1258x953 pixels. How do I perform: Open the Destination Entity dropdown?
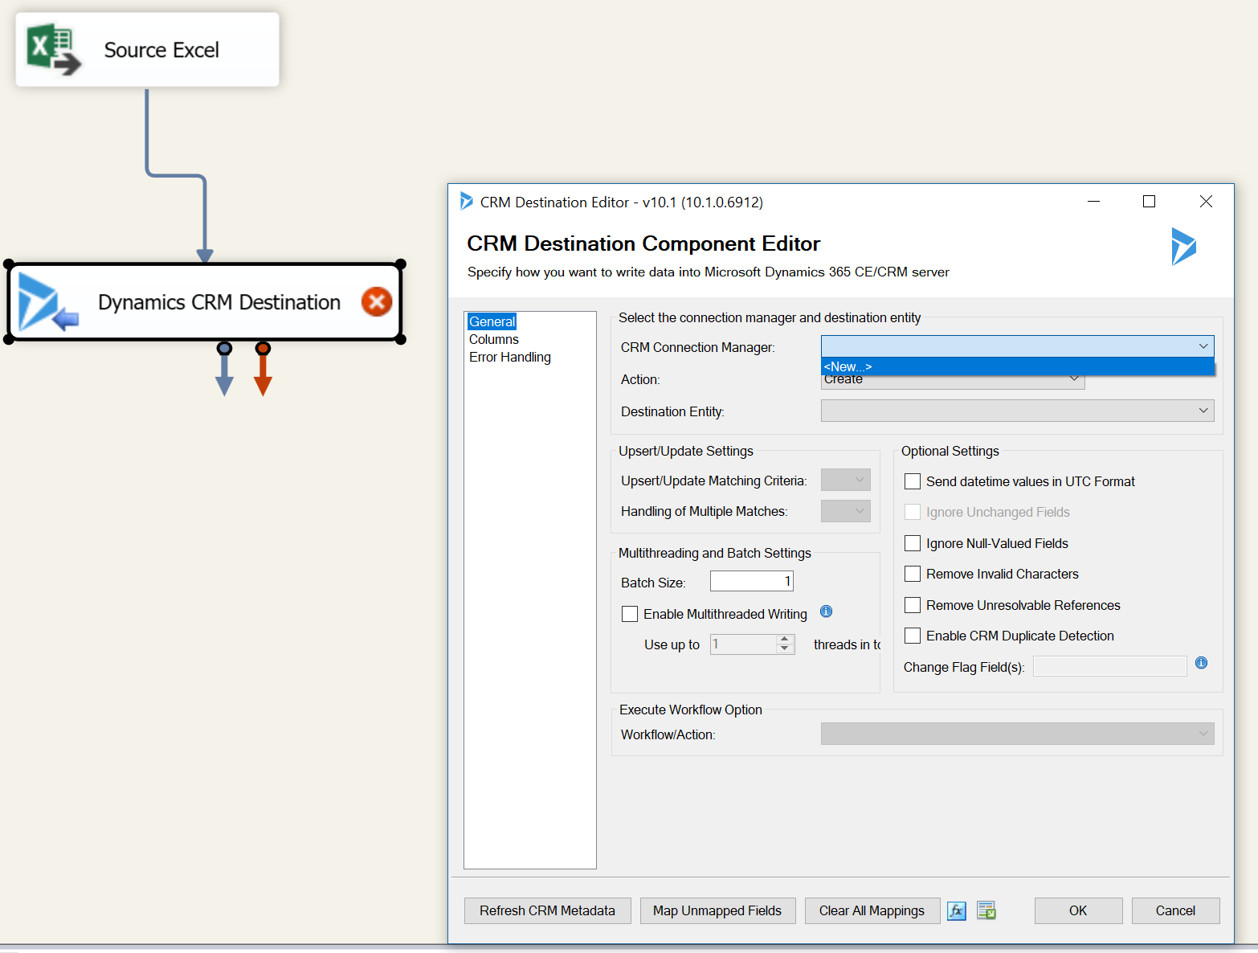click(x=1203, y=411)
